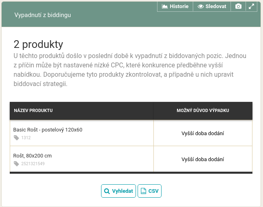Click second row's Vyšší doba dodání cell
Image resolution: width=263 pixels, height=207 pixels.
click(x=203, y=159)
